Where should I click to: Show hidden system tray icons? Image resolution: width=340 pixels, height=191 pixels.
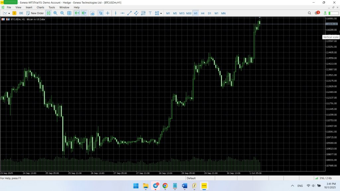tap(293, 186)
